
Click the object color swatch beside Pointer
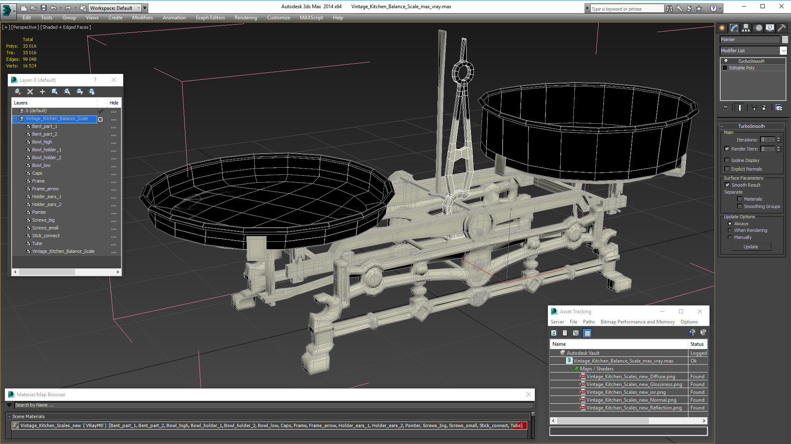tap(785, 39)
